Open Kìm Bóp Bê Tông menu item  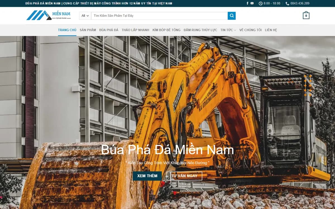(x=166, y=30)
